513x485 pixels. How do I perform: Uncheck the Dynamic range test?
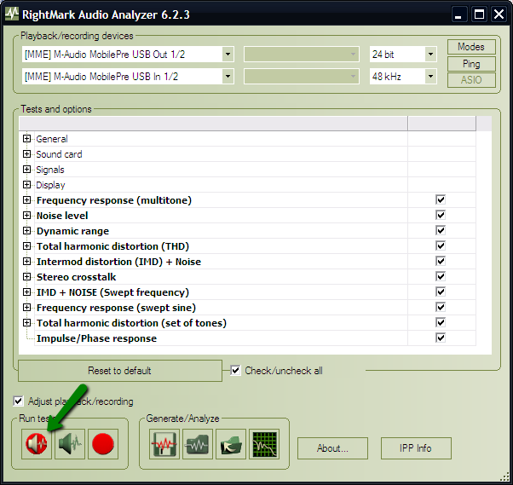(441, 230)
